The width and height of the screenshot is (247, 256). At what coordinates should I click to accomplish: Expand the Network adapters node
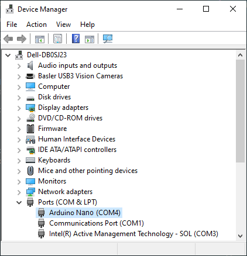[x=19, y=192]
